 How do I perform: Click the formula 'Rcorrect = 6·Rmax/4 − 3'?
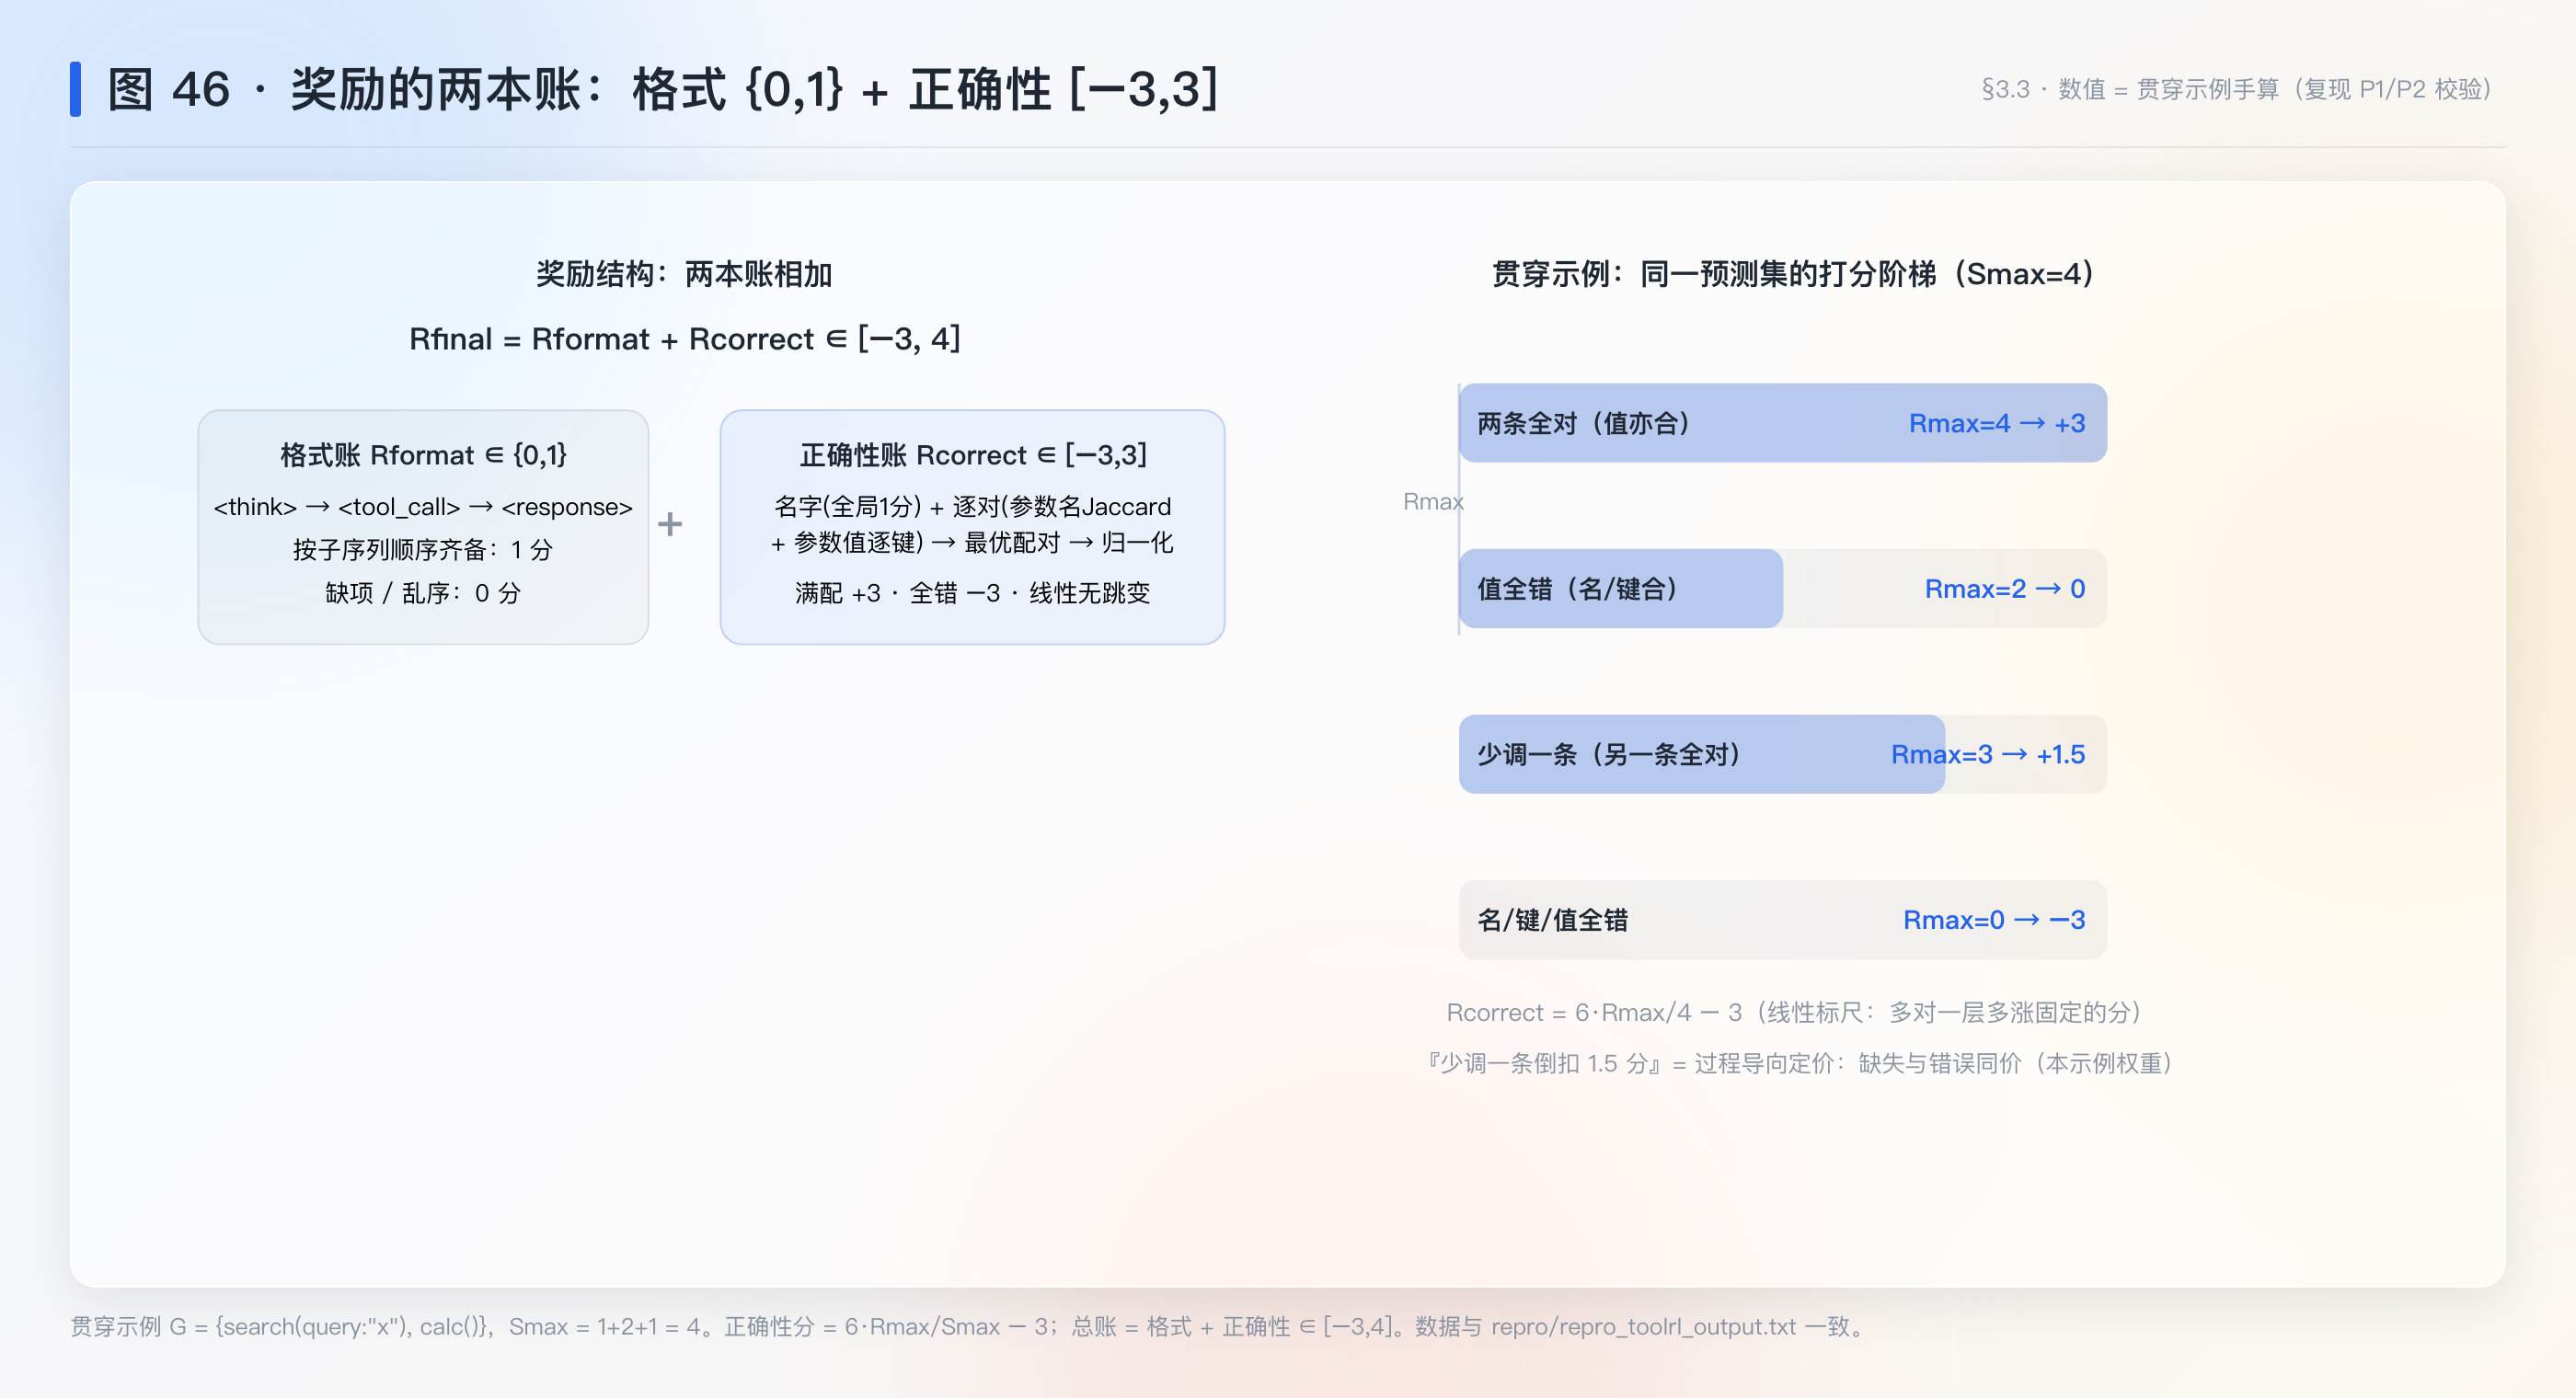(1594, 1013)
